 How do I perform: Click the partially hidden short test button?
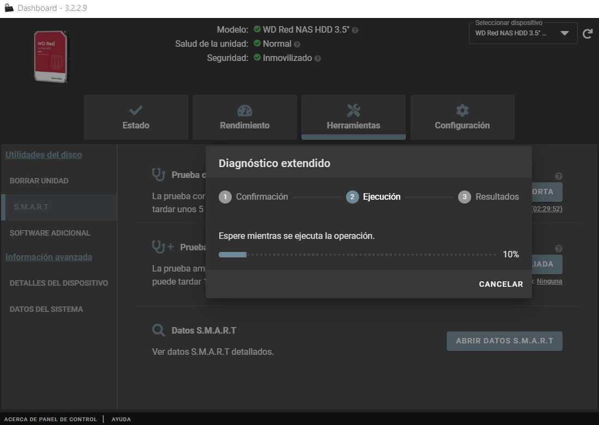(547, 192)
